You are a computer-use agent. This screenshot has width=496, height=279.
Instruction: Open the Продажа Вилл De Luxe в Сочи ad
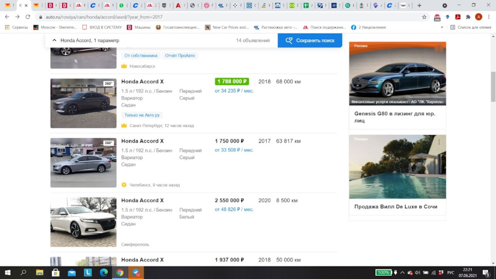pos(396,207)
